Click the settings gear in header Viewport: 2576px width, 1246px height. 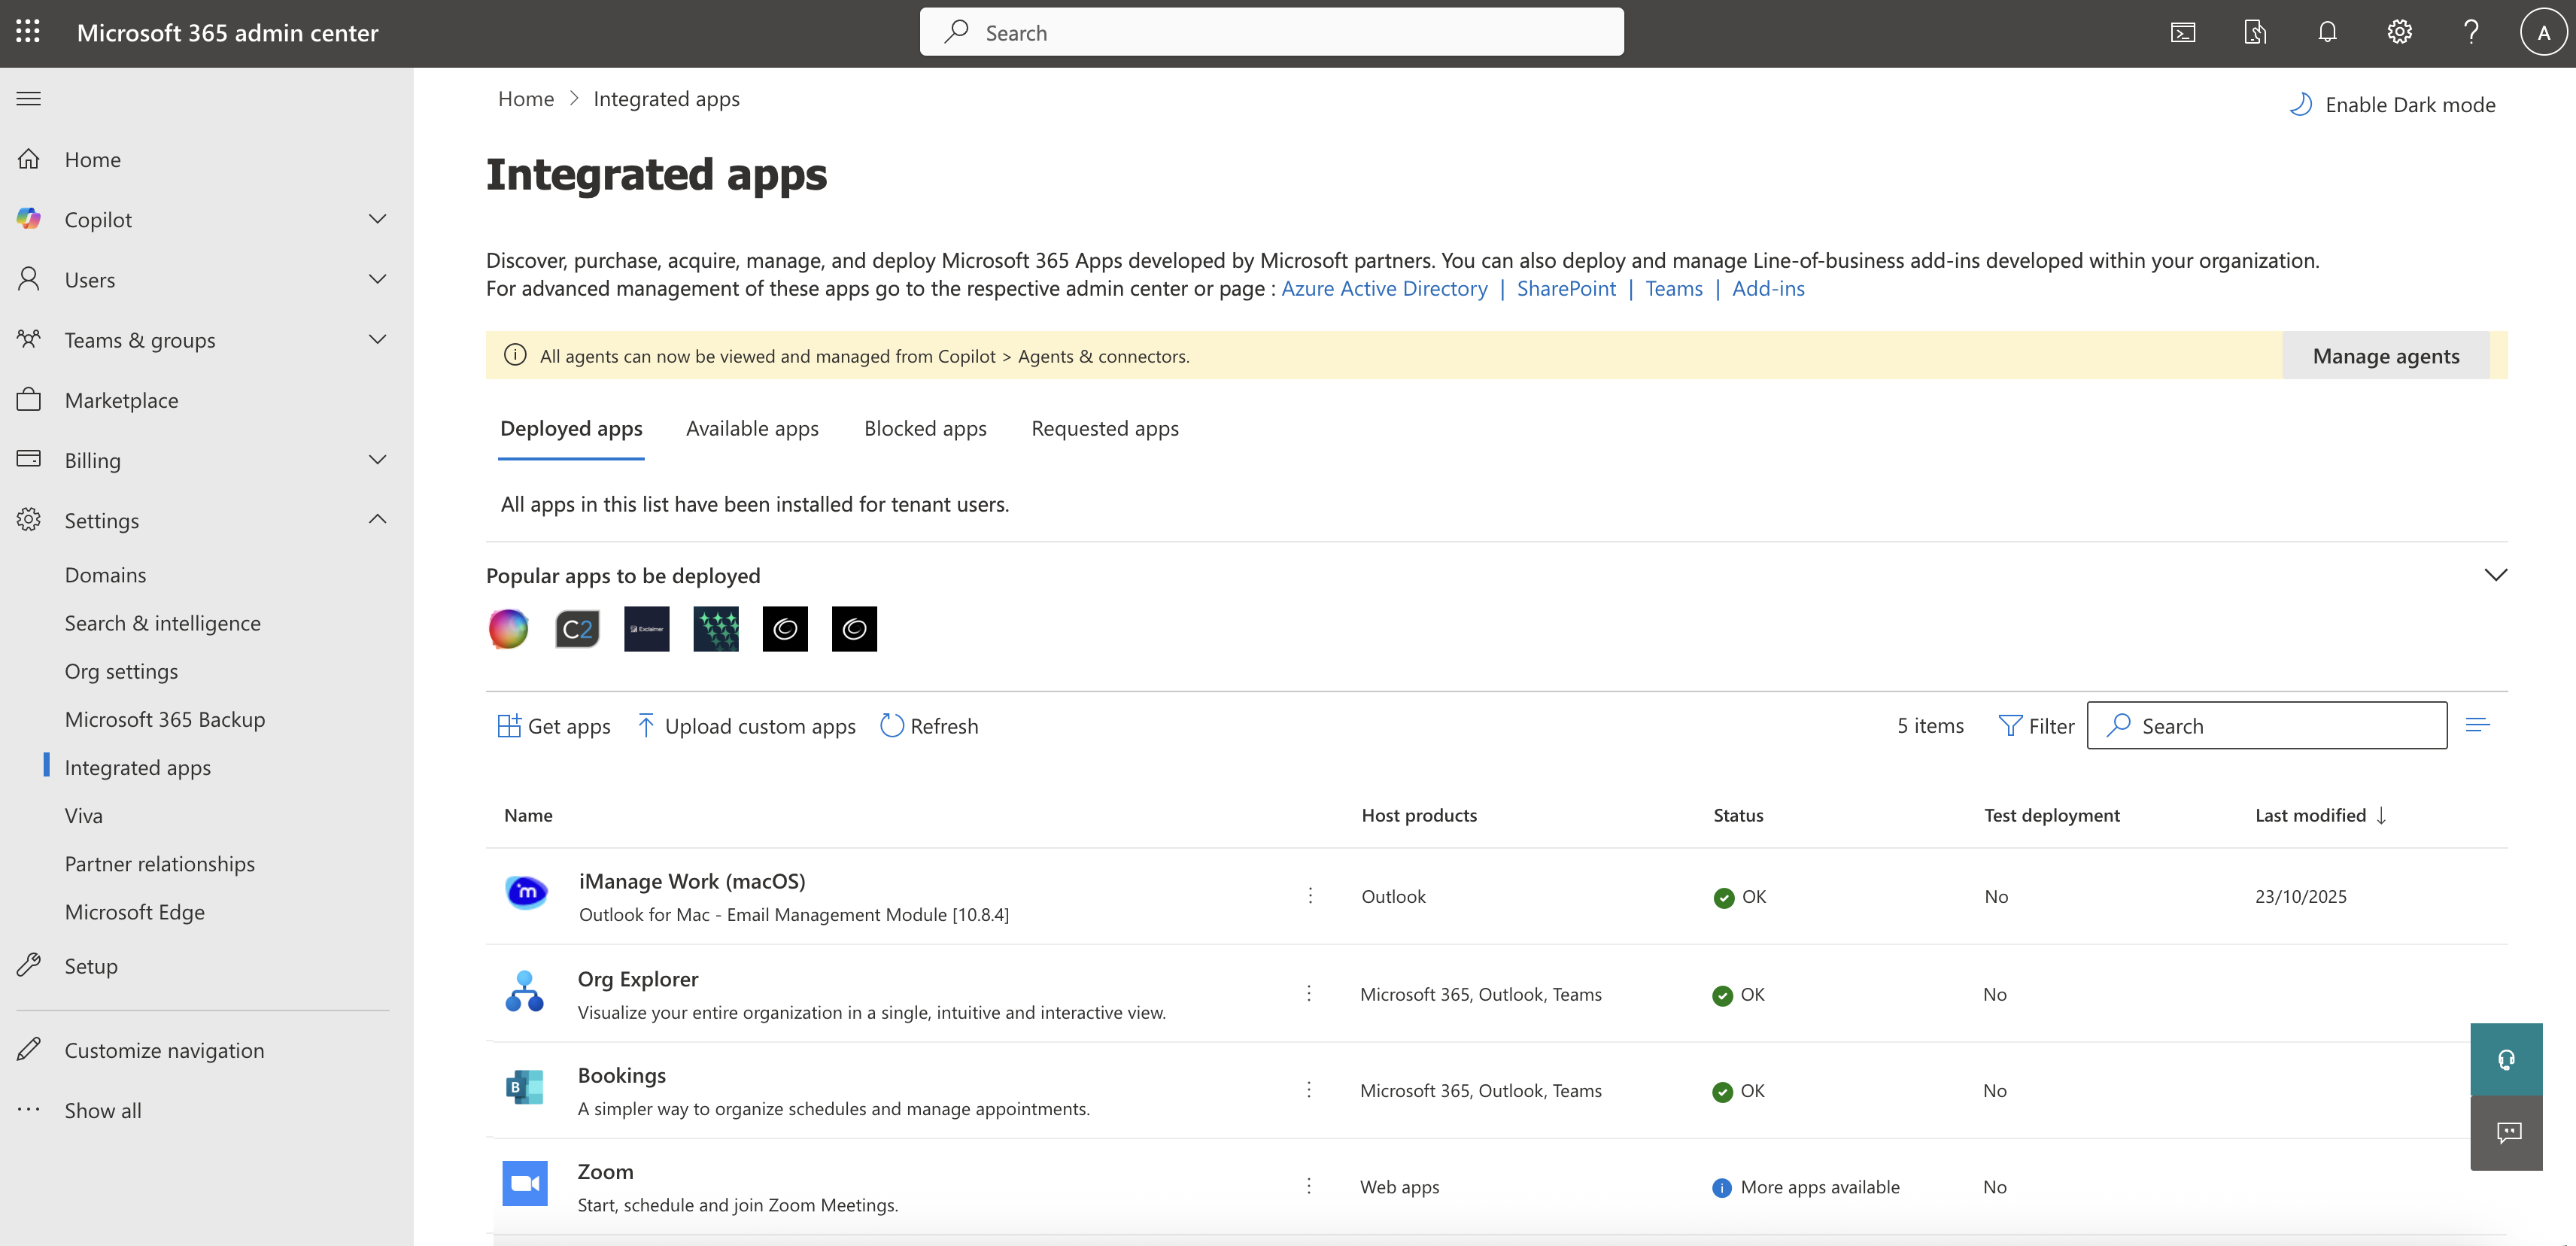(2399, 32)
